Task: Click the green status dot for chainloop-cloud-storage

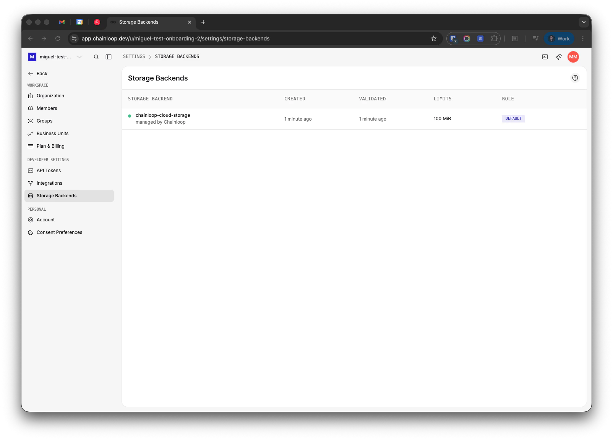Action: [x=130, y=116]
